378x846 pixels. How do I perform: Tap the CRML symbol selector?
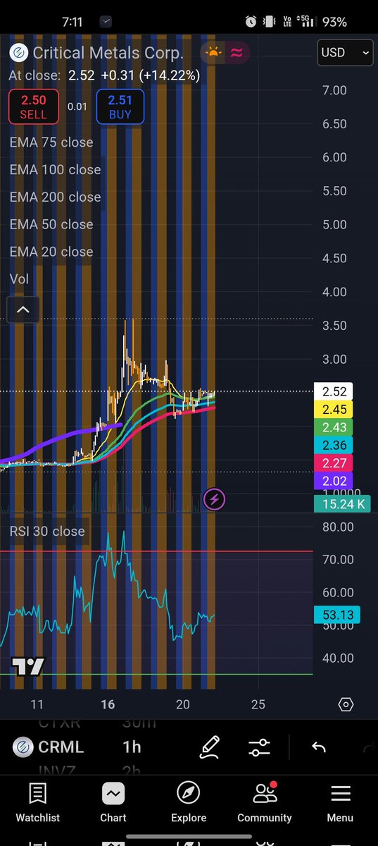49,747
